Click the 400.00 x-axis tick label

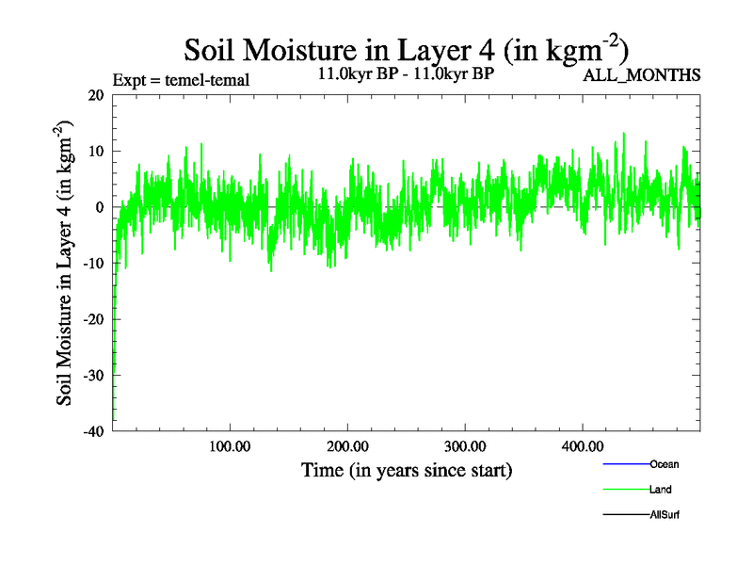click(x=582, y=445)
